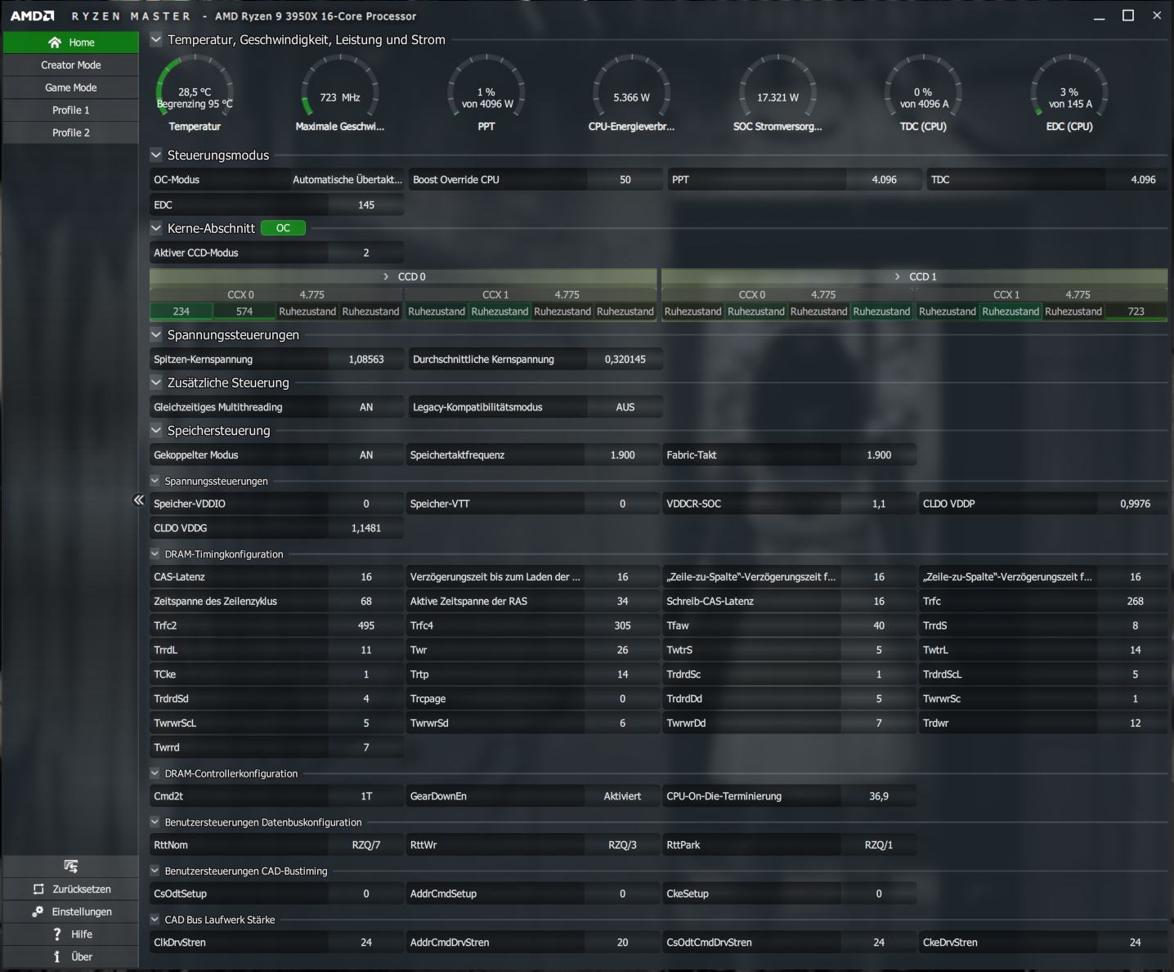The height and width of the screenshot is (972, 1174).
Task: Click the Aktiviert value of GearDownEn
Action: tap(623, 796)
